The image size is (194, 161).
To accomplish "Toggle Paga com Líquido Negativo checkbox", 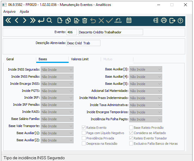I will point(84,133).
